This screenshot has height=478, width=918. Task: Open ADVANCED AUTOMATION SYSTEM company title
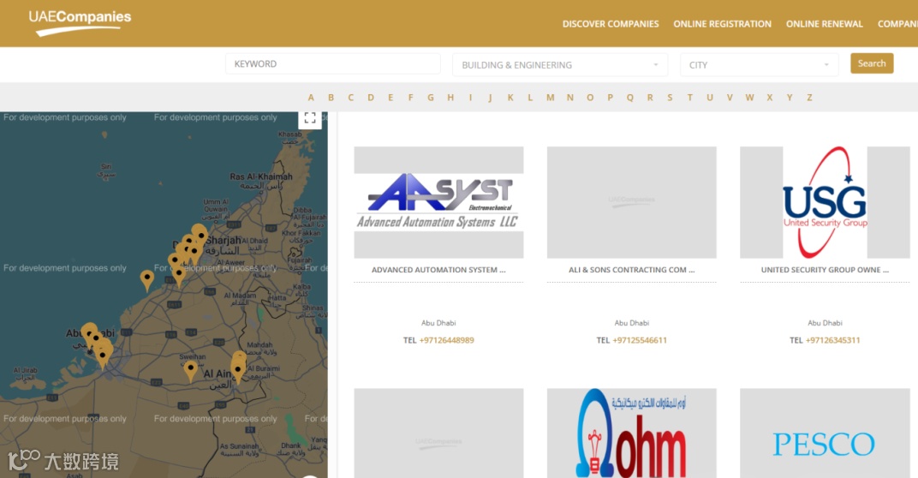point(438,270)
